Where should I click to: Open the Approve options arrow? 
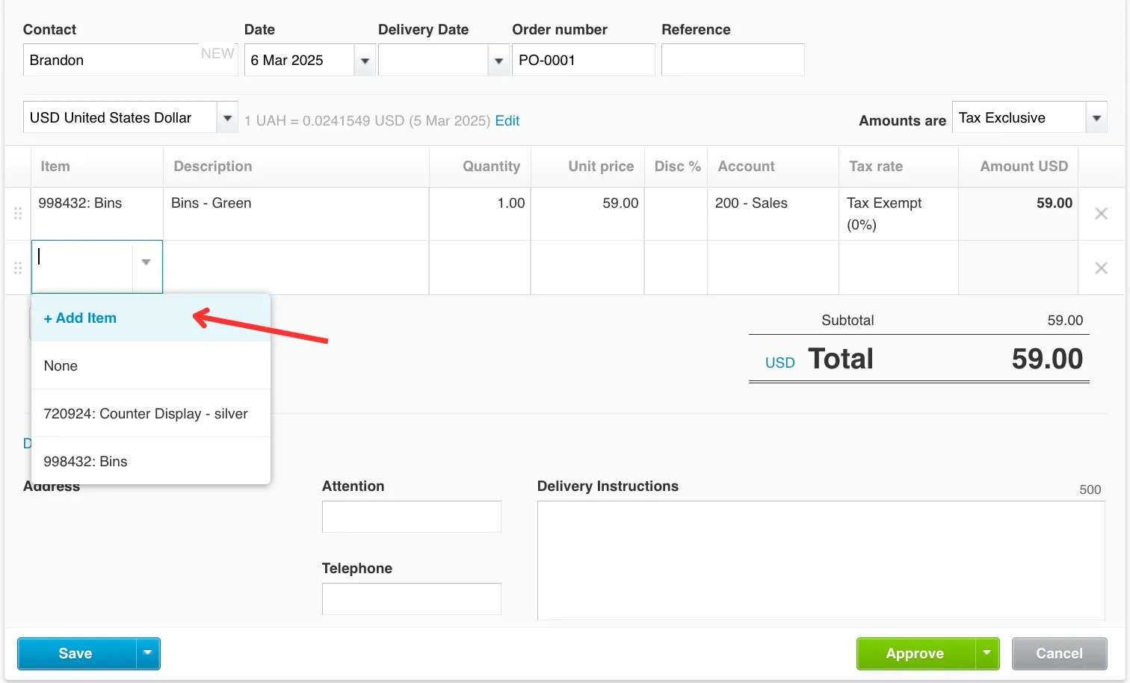(x=987, y=653)
